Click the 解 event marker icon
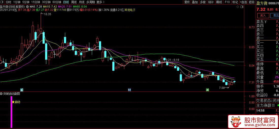 click(x=22, y=90)
